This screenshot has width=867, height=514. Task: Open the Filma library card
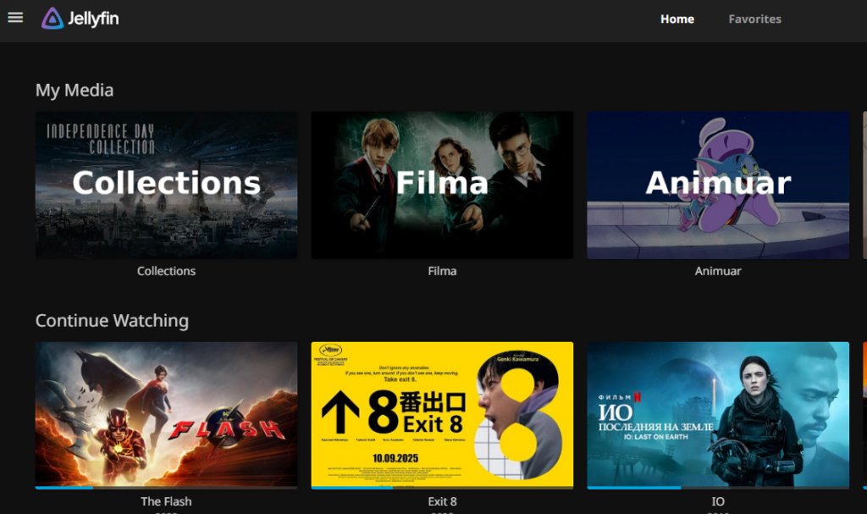(x=442, y=185)
